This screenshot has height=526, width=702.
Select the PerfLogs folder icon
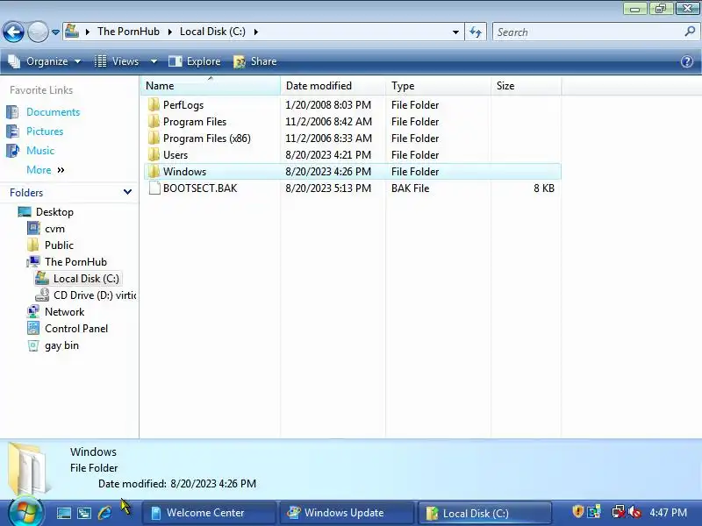point(154,104)
